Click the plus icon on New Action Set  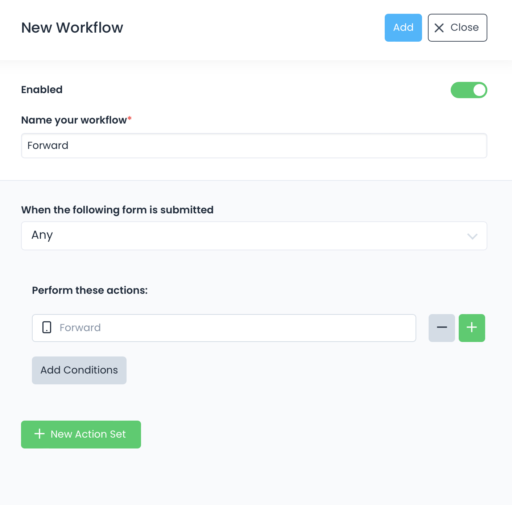[x=39, y=434]
